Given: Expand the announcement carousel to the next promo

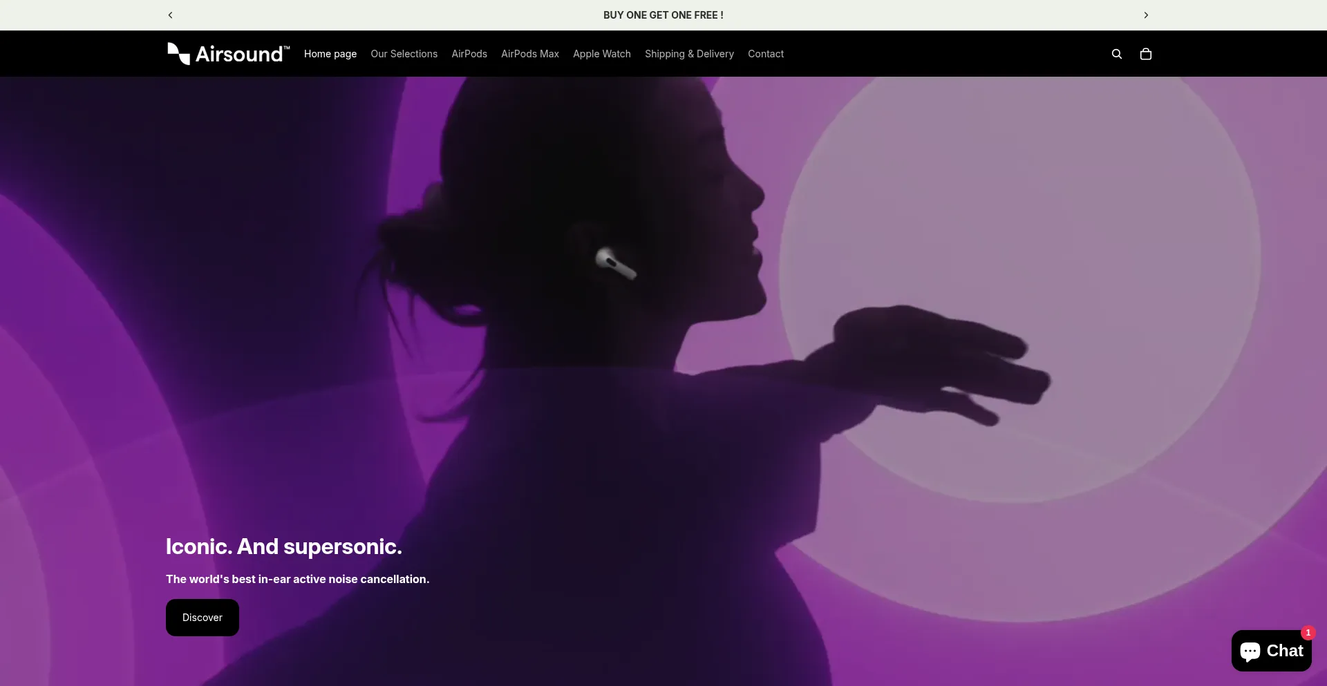Looking at the screenshot, I should 1146,15.
